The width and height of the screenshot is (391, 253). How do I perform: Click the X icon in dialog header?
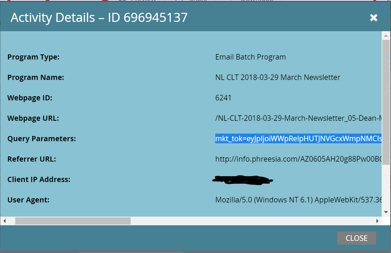[374, 18]
